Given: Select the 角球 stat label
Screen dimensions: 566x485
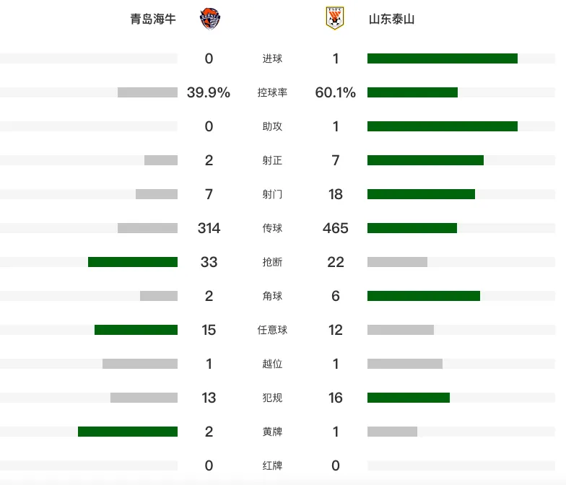Looking at the screenshot, I should 272,296.
